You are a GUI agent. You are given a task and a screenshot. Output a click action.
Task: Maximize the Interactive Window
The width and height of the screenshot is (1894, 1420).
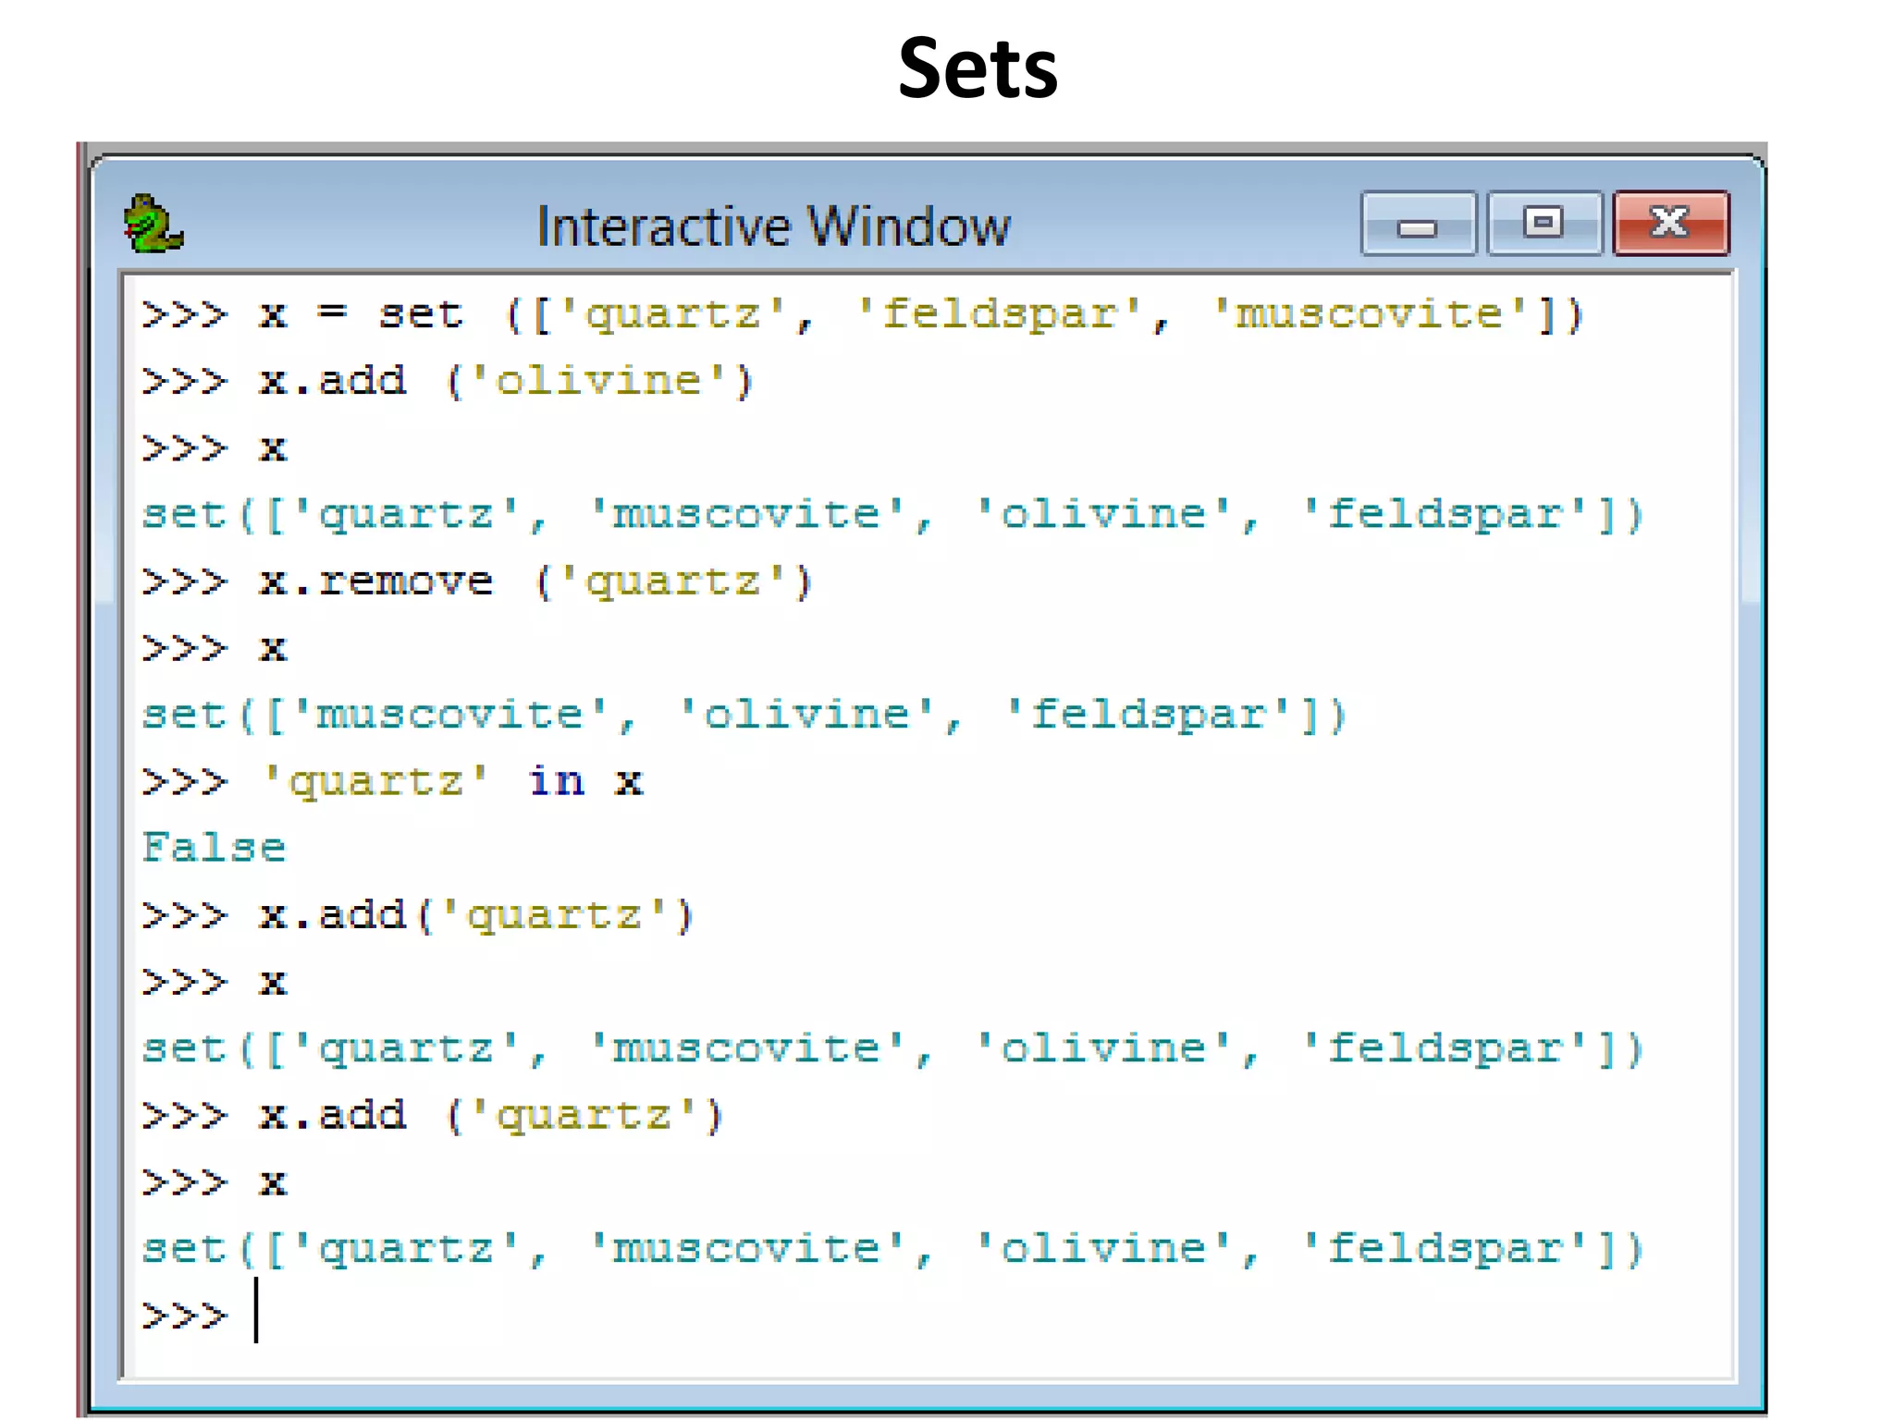(1543, 224)
